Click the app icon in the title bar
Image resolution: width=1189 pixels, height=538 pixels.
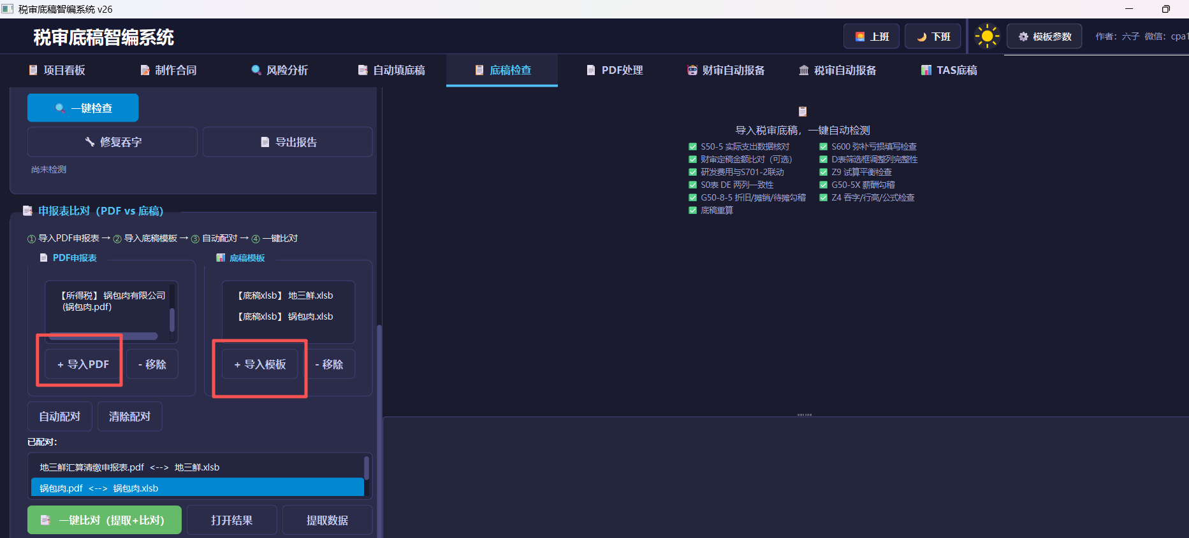[8, 9]
